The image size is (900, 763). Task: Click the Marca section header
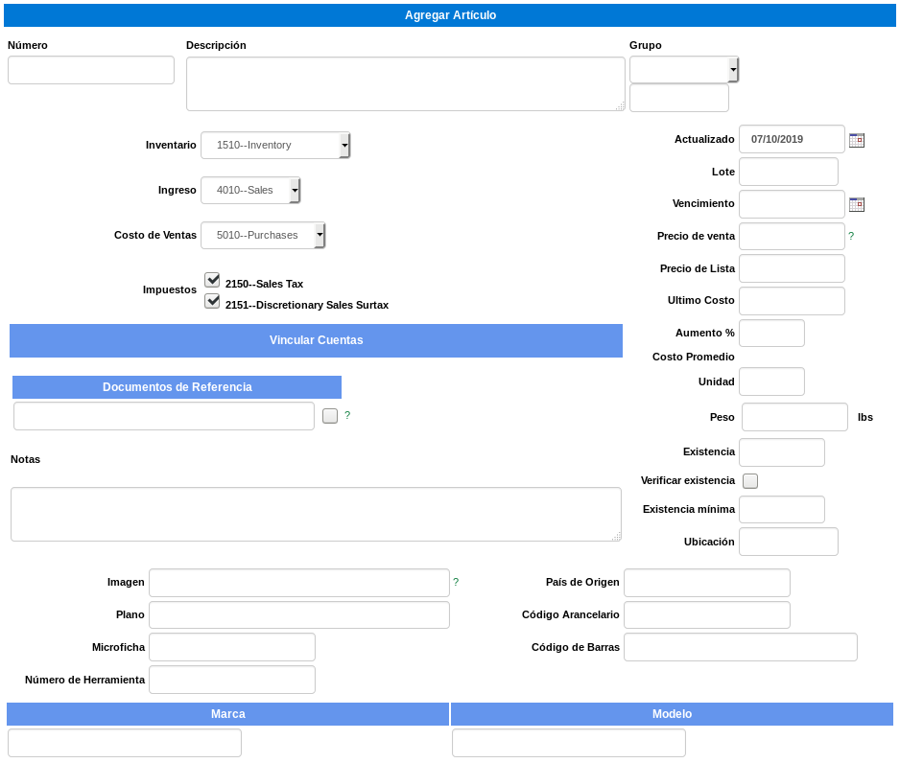[x=227, y=714]
